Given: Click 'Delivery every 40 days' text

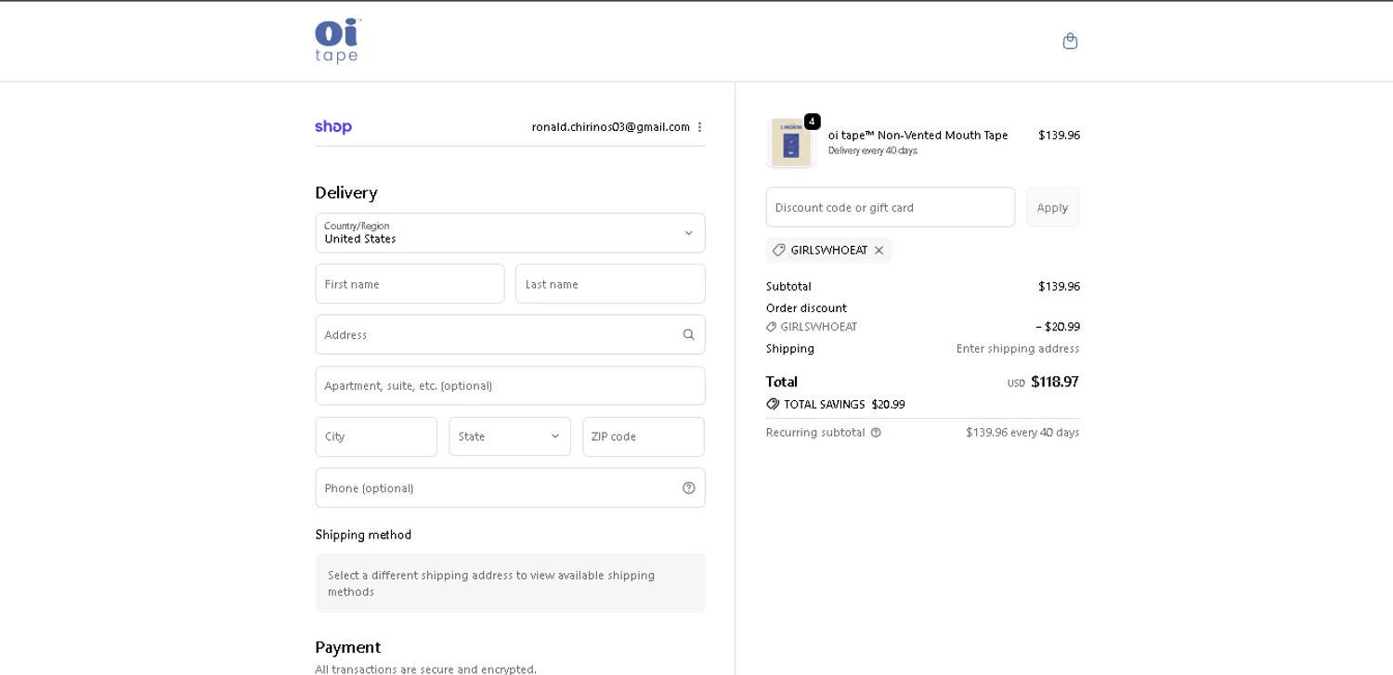Looking at the screenshot, I should click(x=872, y=150).
